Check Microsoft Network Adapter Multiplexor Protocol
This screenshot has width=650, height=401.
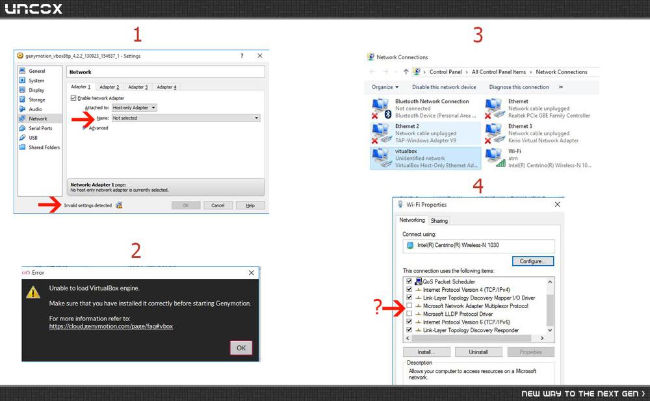pyautogui.click(x=409, y=305)
